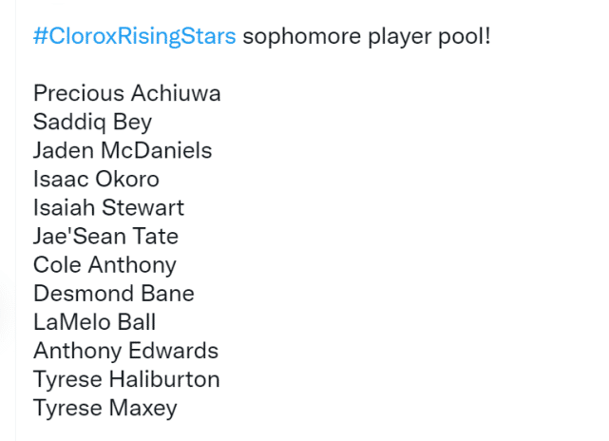
Task: Click the name Tyrese Haliburton
Action: click(x=126, y=379)
